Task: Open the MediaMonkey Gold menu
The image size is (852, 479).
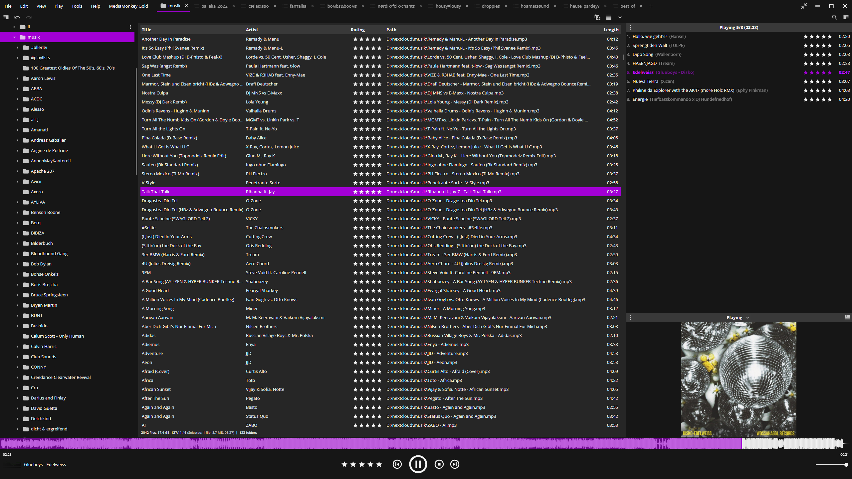Action: pos(128,6)
